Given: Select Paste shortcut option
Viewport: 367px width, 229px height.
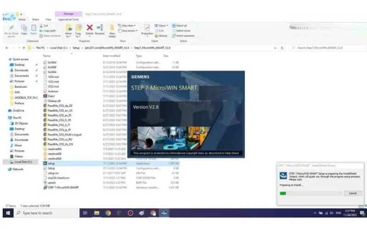Looking at the screenshot, I should click(x=50, y=36).
